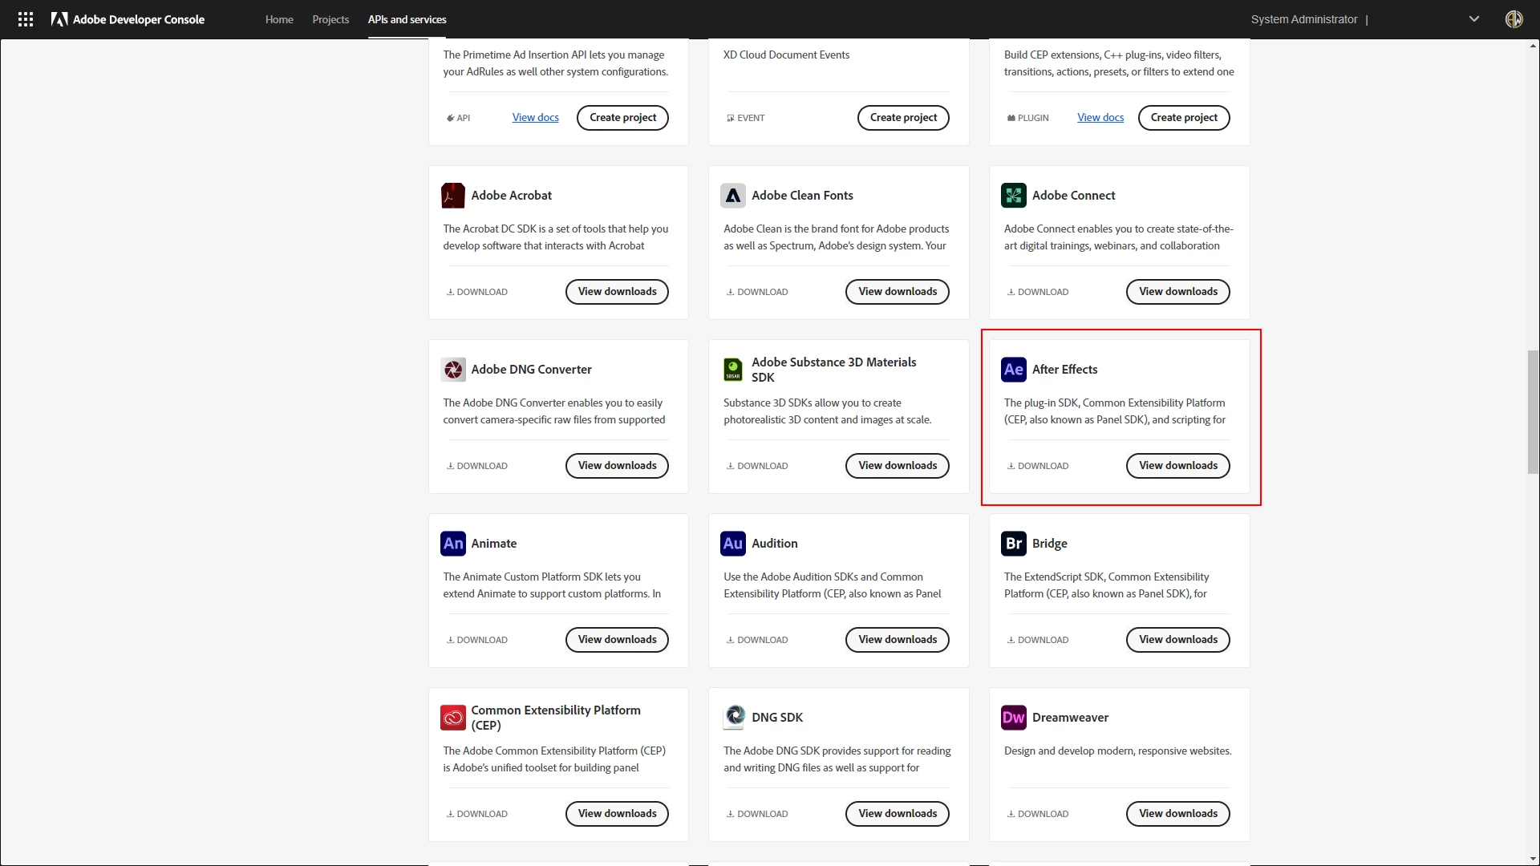1540x866 pixels.
Task: Click the Adobe DNG Converter card title
Action: coord(531,370)
